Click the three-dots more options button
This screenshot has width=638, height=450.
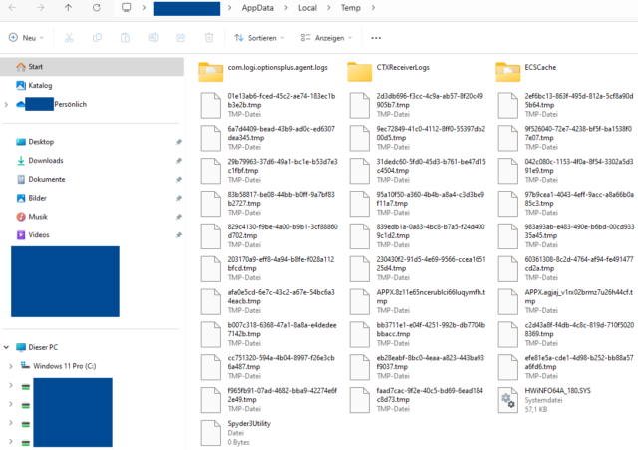pos(376,37)
